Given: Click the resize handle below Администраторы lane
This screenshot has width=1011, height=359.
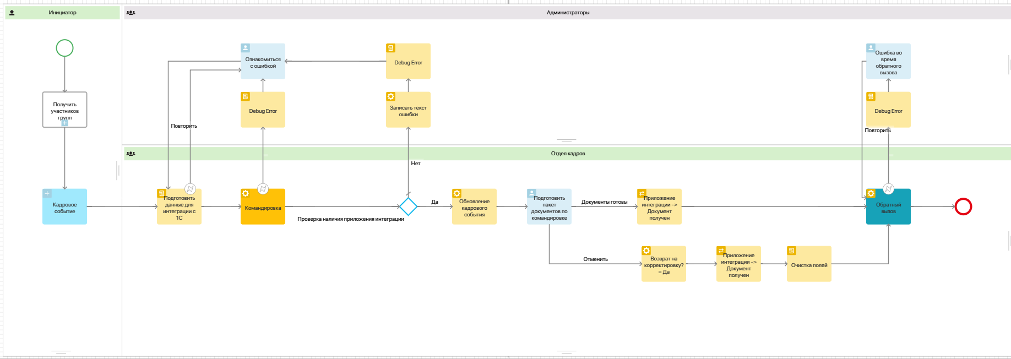Looking at the screenshot, I should [566, 140].
